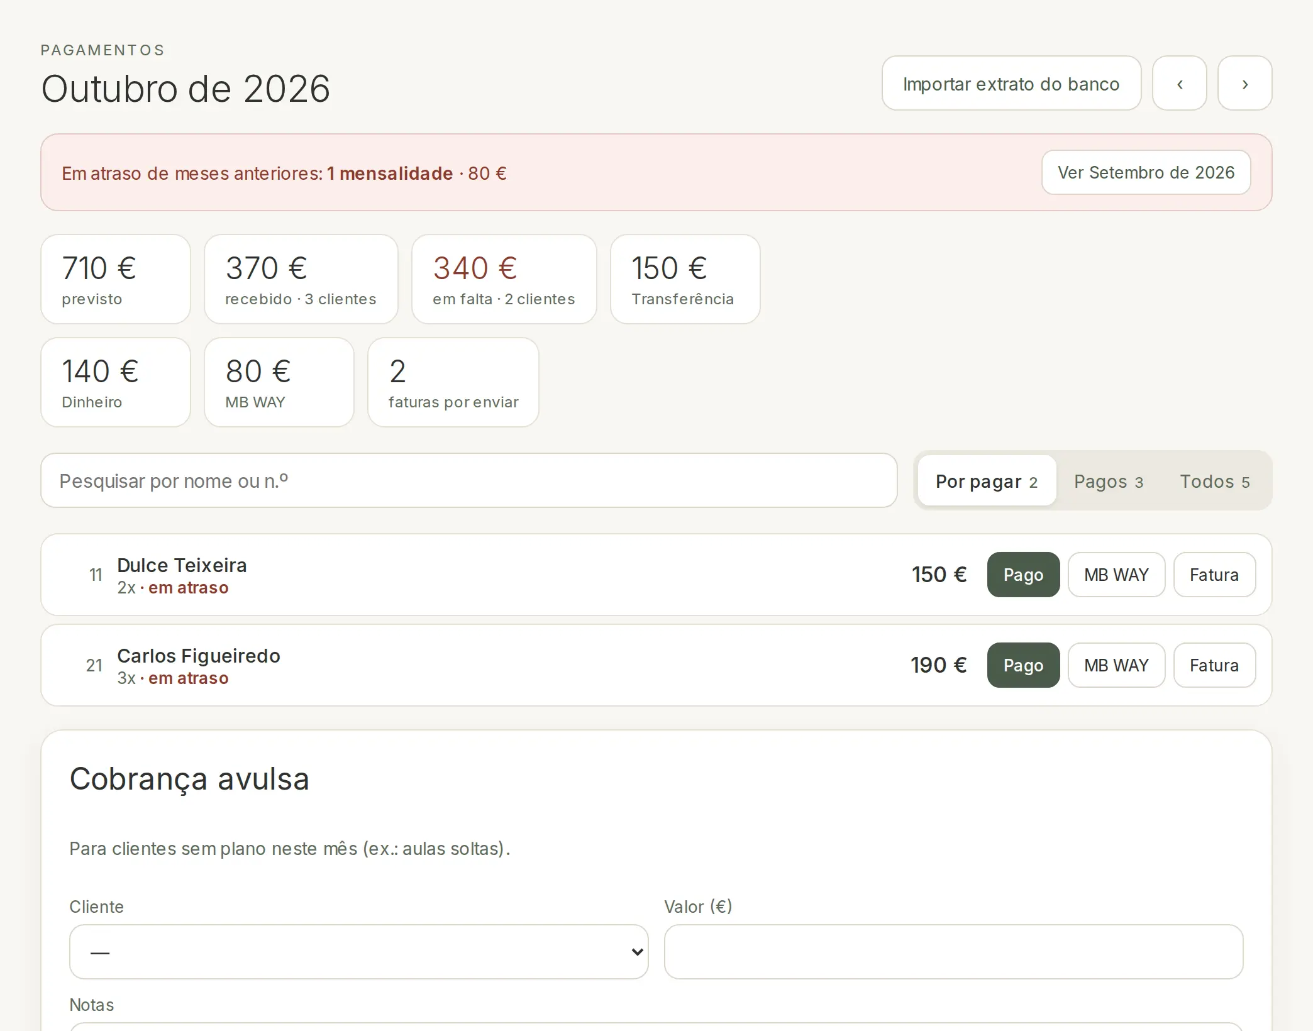
Task: Toggle Fatura for Carlos Figueiredo
Action: click(1214, 665)
